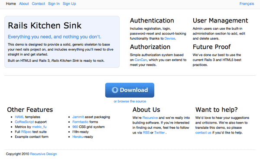Image resolution: width=260 pixels, height=159 pixels.
Task: Open the Formtastic link
Action: click(81, 122)
